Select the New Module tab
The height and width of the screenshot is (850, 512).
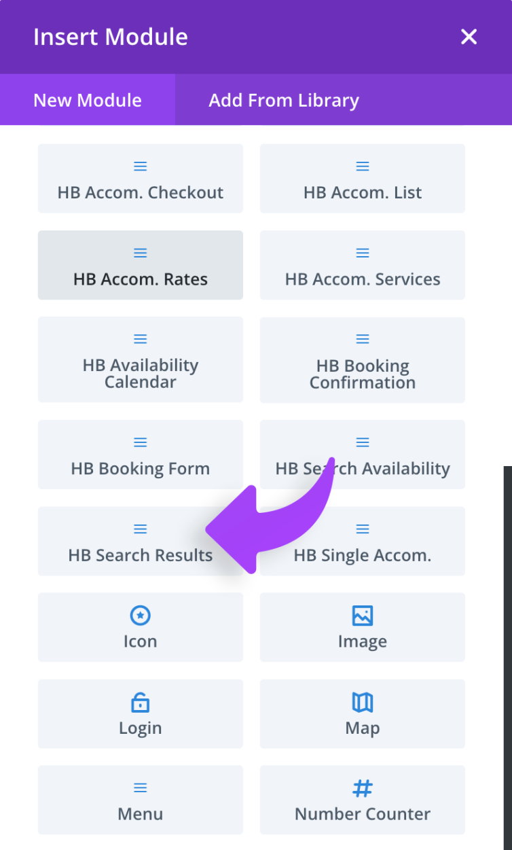(x=87, y=100)
